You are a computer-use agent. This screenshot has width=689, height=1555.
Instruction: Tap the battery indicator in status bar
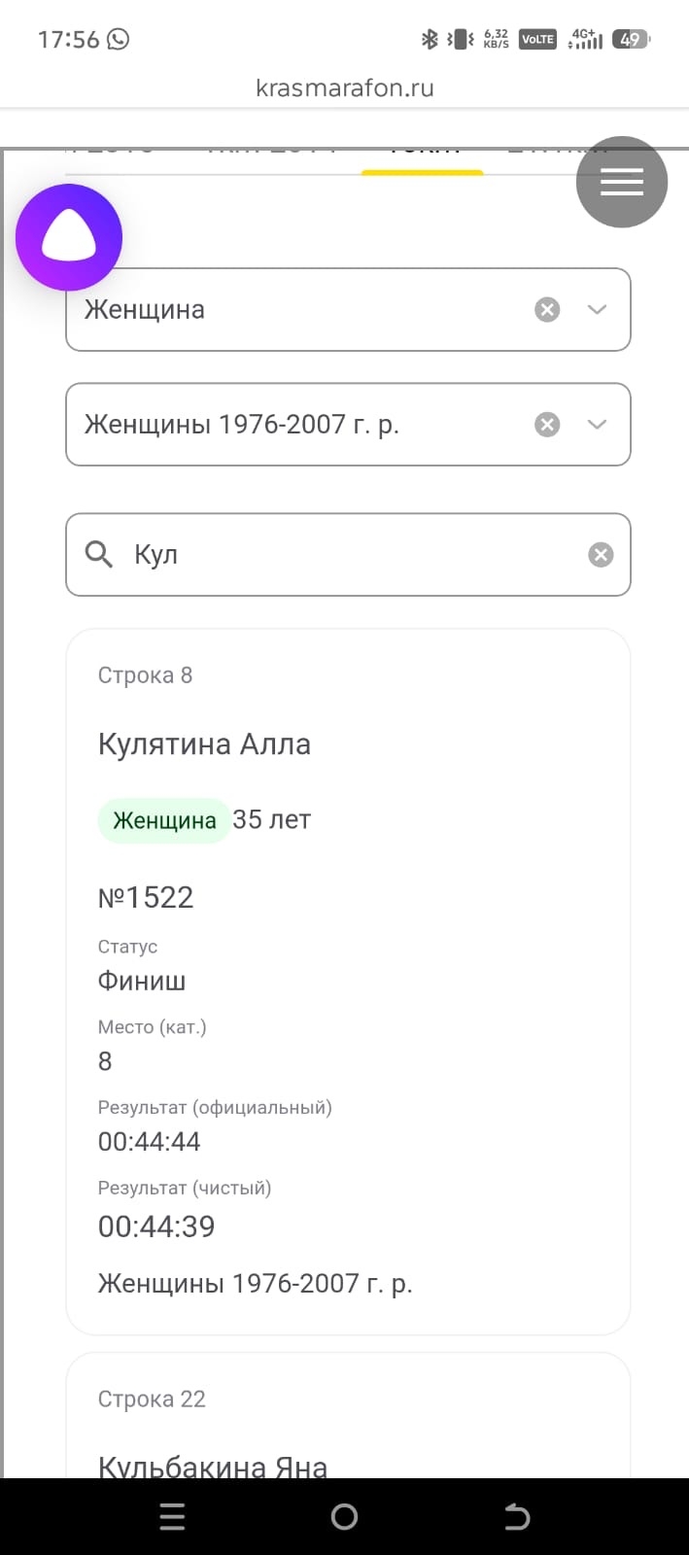632,40
